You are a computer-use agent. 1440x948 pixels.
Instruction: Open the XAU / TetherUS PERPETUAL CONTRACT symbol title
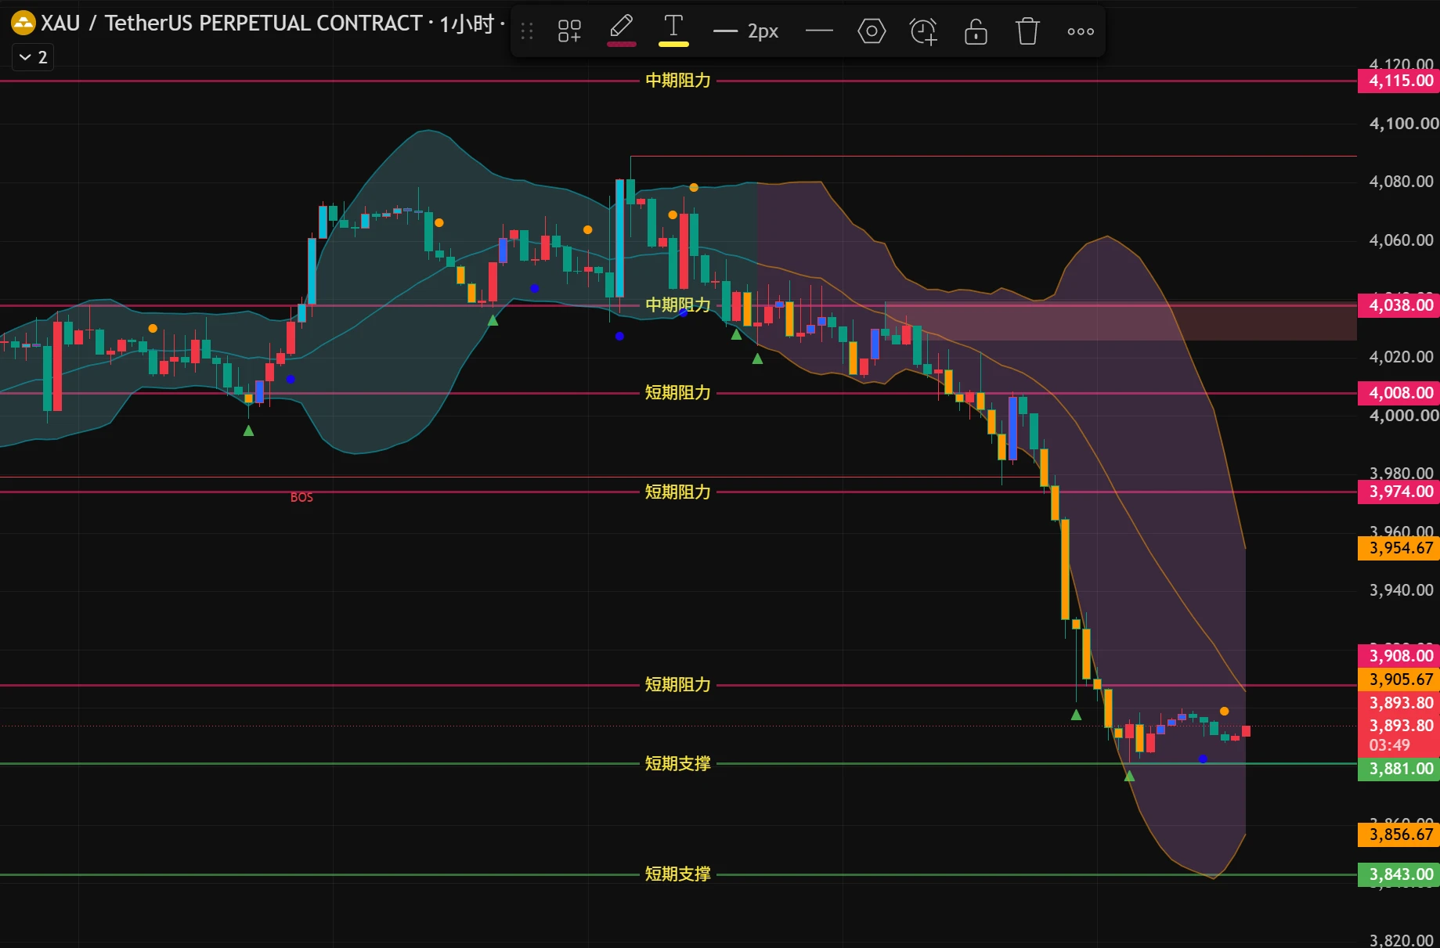pyautogui.click(x=232, y=23)
